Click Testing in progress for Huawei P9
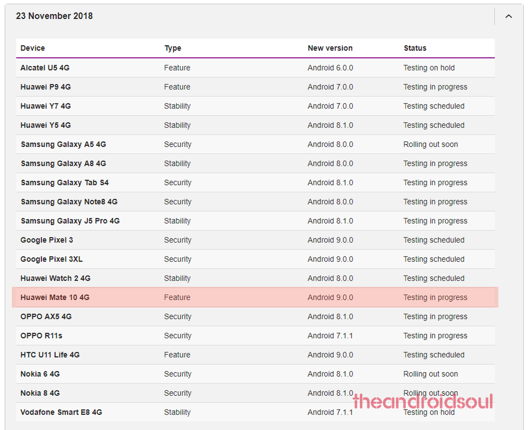Viewport: 528px width, 430px height. pos(435,87)
